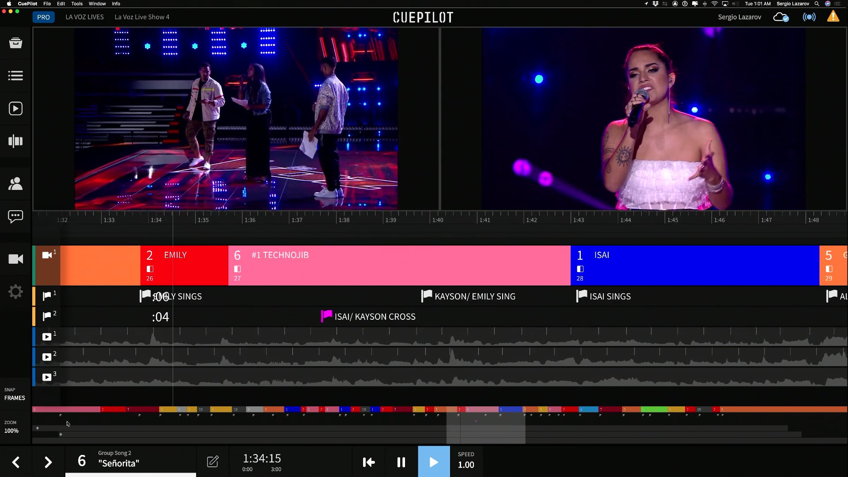Image resolution: width=848 pixels, height=477 pixels.
Task: Click the left stage preview video
Action: (236, 118)
